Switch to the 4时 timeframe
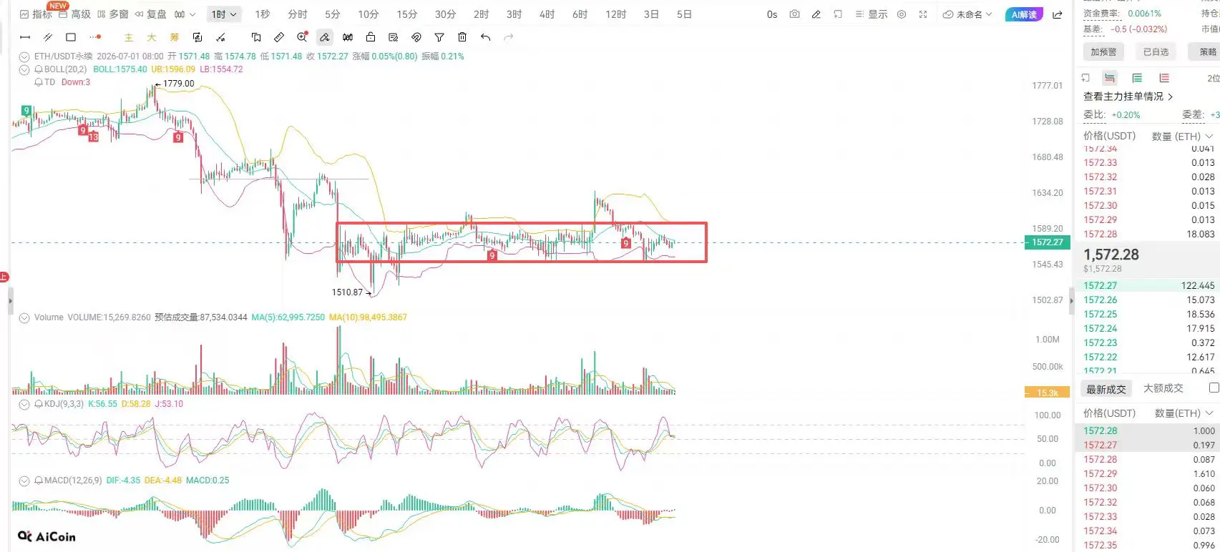The height and width of the screenshot is (552, 1220). (547, 14)
